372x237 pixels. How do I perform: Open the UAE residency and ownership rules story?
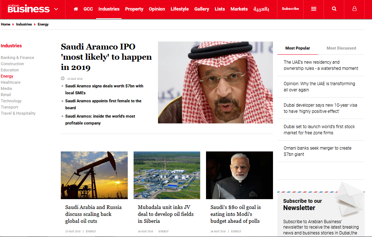(321, 65)
